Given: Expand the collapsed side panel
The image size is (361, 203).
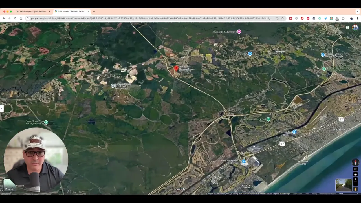Looking at the screenshot, I should pyautogui.click(x=1, y=108).
